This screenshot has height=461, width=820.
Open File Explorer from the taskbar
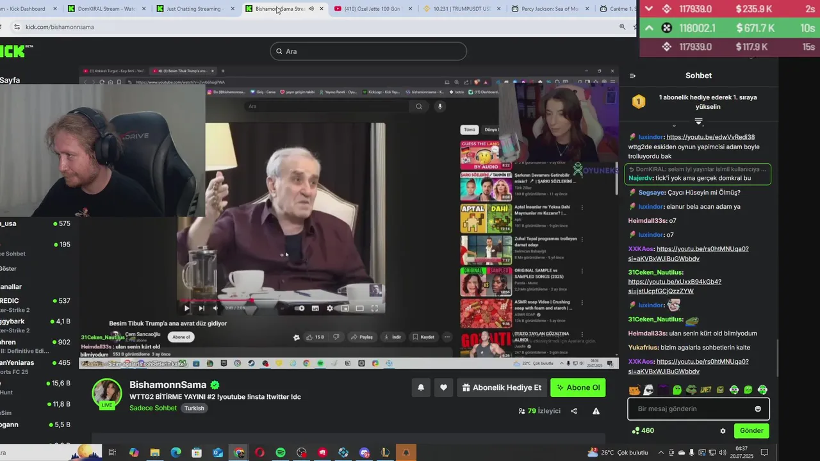point(154,453)
